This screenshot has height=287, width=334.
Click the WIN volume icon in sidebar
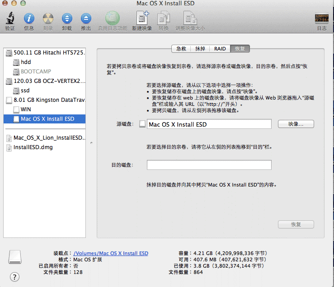16,109
